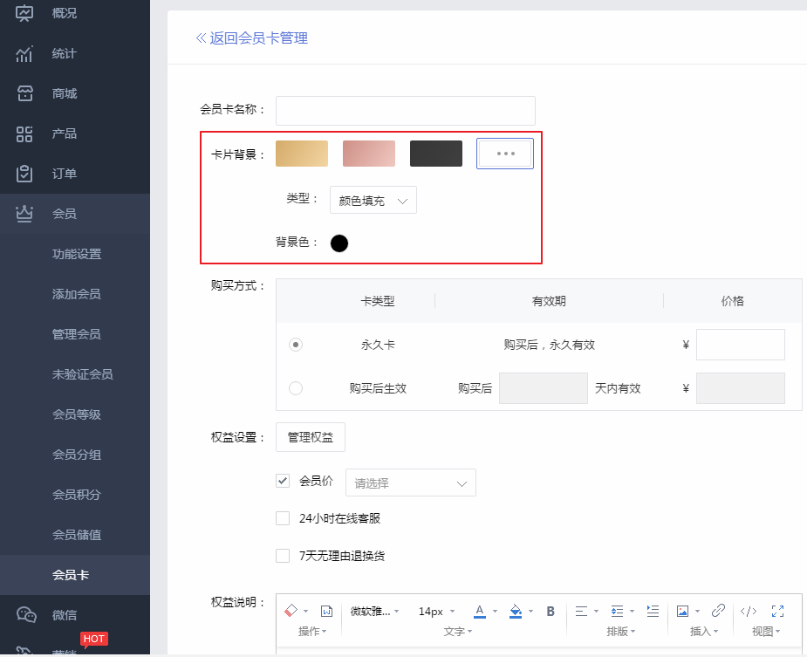Pick the black 背景色 color circle

pos(339,243)
